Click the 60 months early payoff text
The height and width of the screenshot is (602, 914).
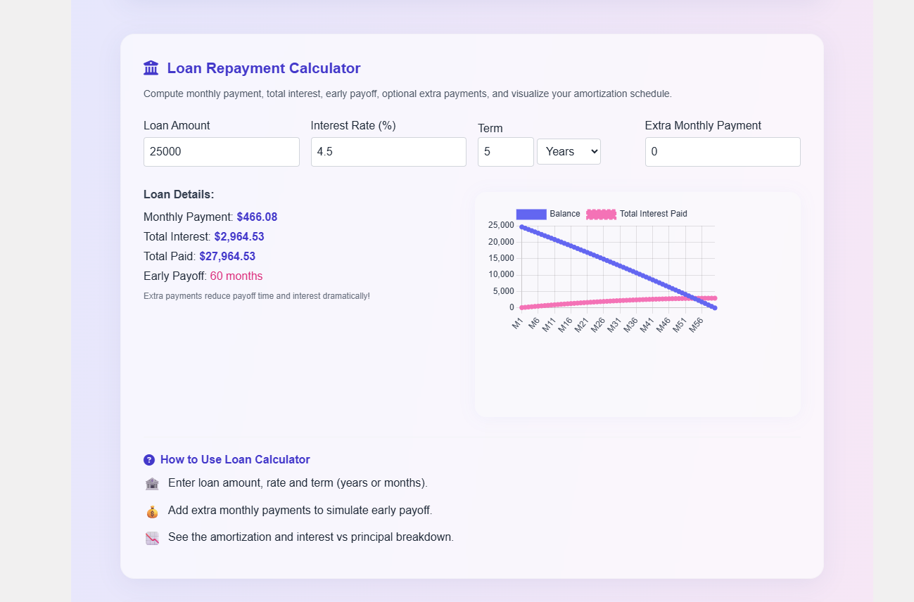click(236, 276)
